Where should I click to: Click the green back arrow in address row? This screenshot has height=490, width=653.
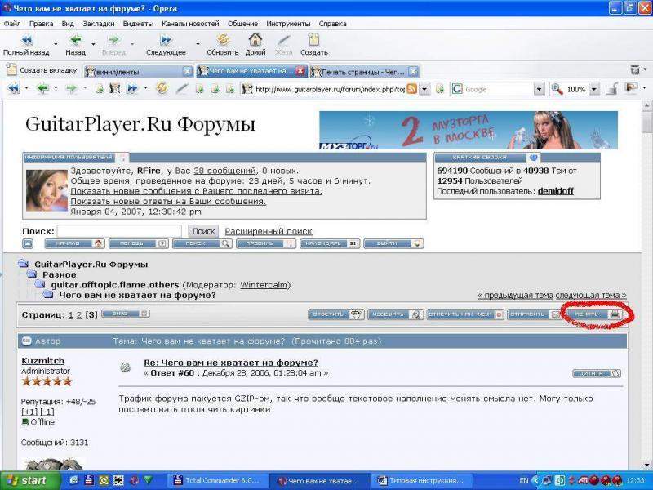tap(43, 88)
